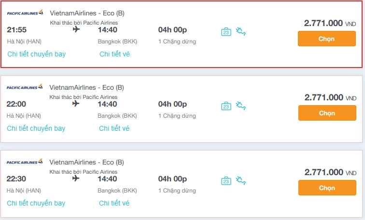Click the Pacific Airlines logo on the 22:30 flight
The width and height of the screenshot is (365, 220).
pos(25,162)
